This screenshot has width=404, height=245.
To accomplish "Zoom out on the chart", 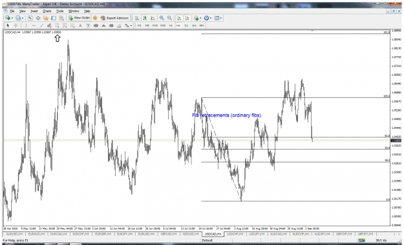I will coord(169,18).
